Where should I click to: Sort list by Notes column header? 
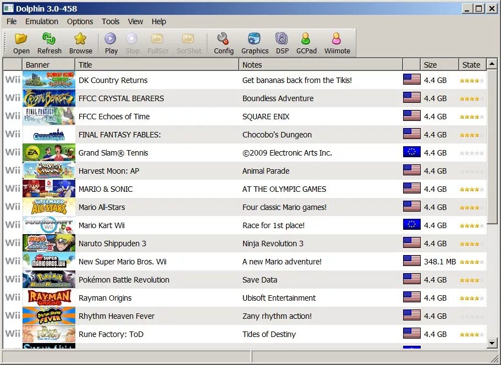point(321,65)
